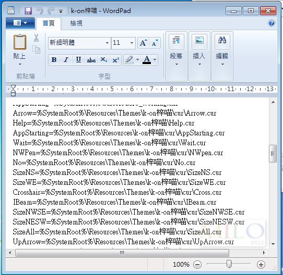Expand the 插入 group arrow
Viewport: 283px width, 275px height.
pos(199,64)
